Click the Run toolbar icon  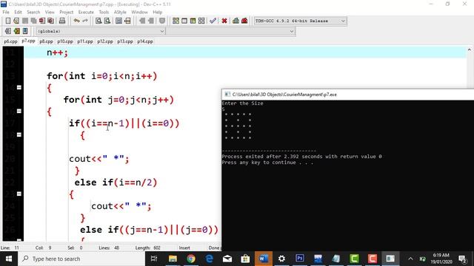(x=184, y=21)
